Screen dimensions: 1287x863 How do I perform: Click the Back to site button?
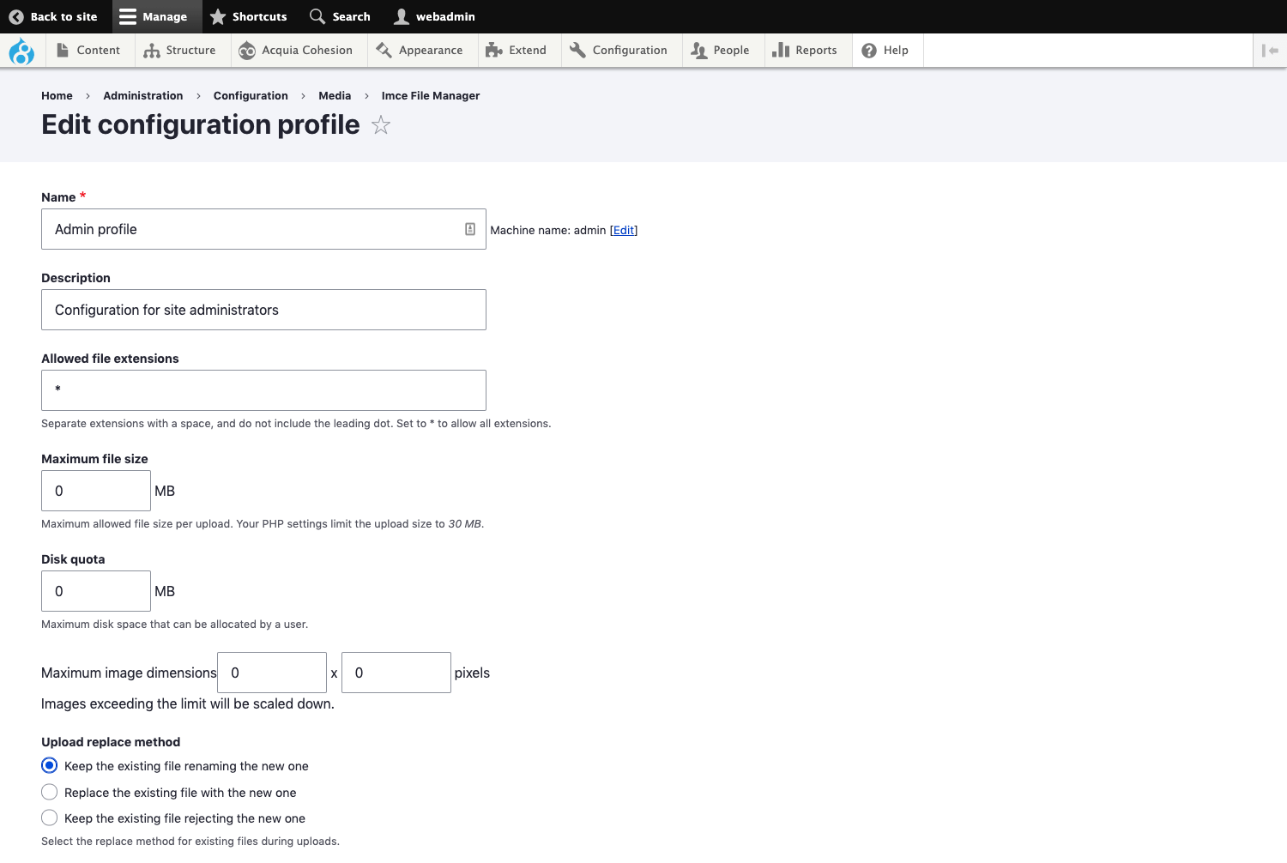coord(53,16)
